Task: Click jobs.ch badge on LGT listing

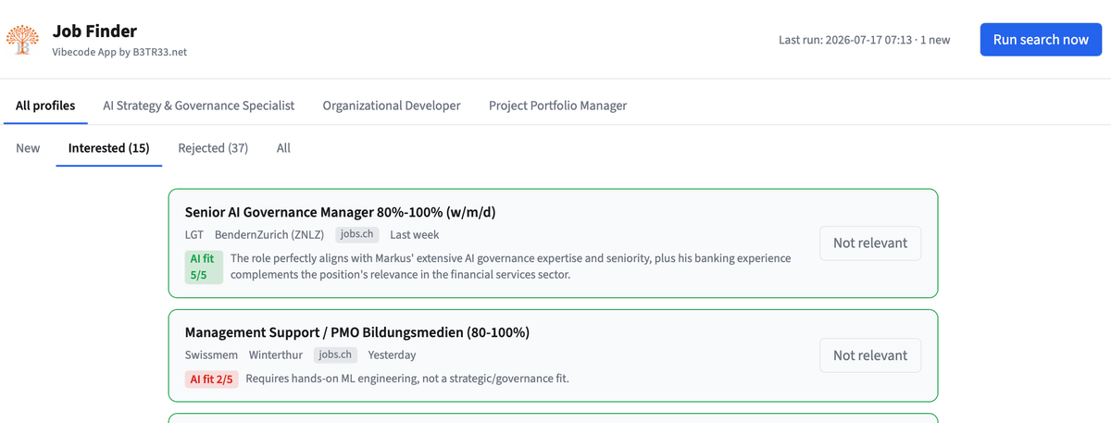Action: [357, 235]
